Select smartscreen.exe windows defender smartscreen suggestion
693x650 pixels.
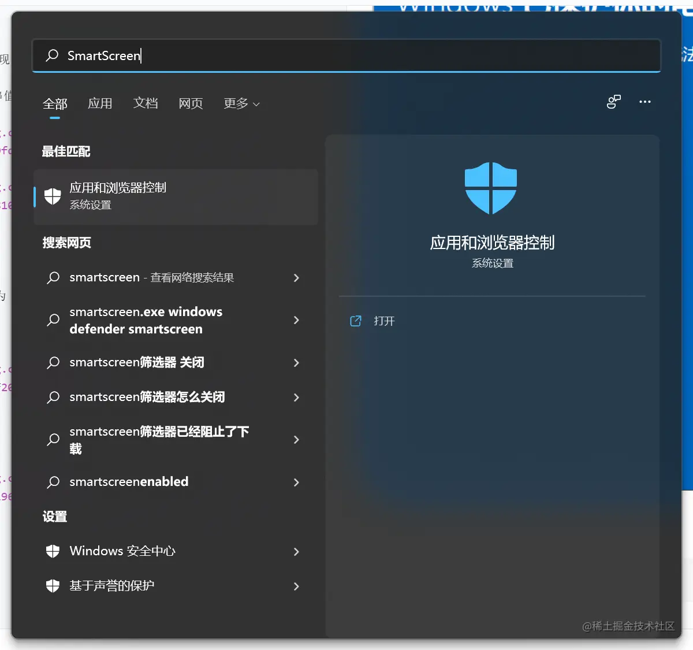tap(176, 320)
